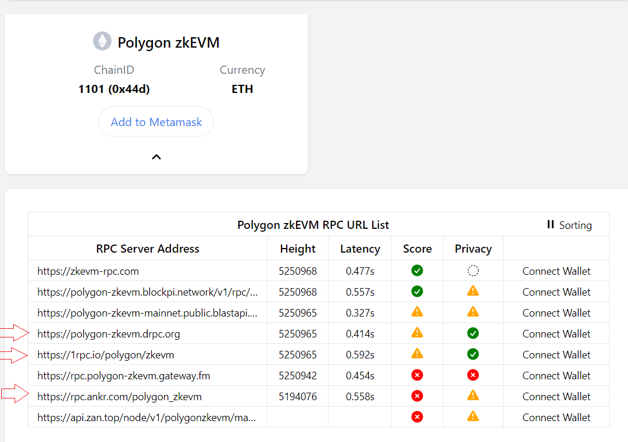The height and width of the screenshot is (442, 628).
Task: Connect Wallet for rpc.ankr.com row
Action: (x=556, y=397)
